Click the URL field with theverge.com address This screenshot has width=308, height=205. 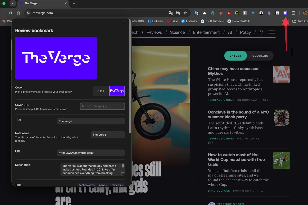click(x=91, y=153)
